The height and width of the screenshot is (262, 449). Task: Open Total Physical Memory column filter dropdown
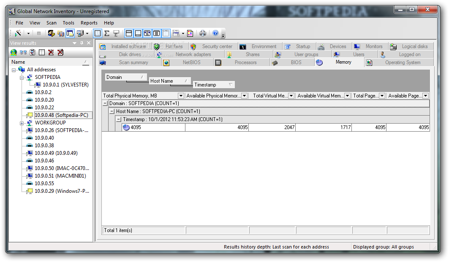(x=181, y=96)
